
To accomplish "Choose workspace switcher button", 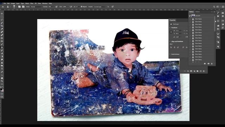I will pos(218,7).
